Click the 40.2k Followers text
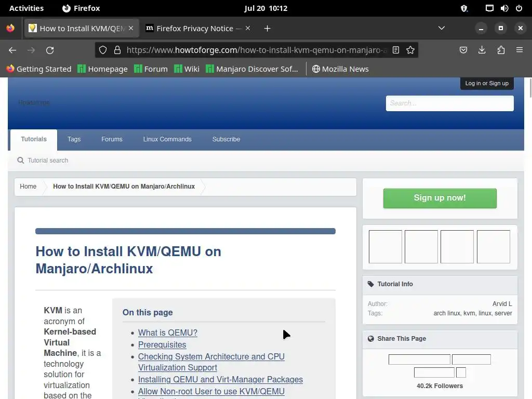The image size is (532, 399). (440, 386)
